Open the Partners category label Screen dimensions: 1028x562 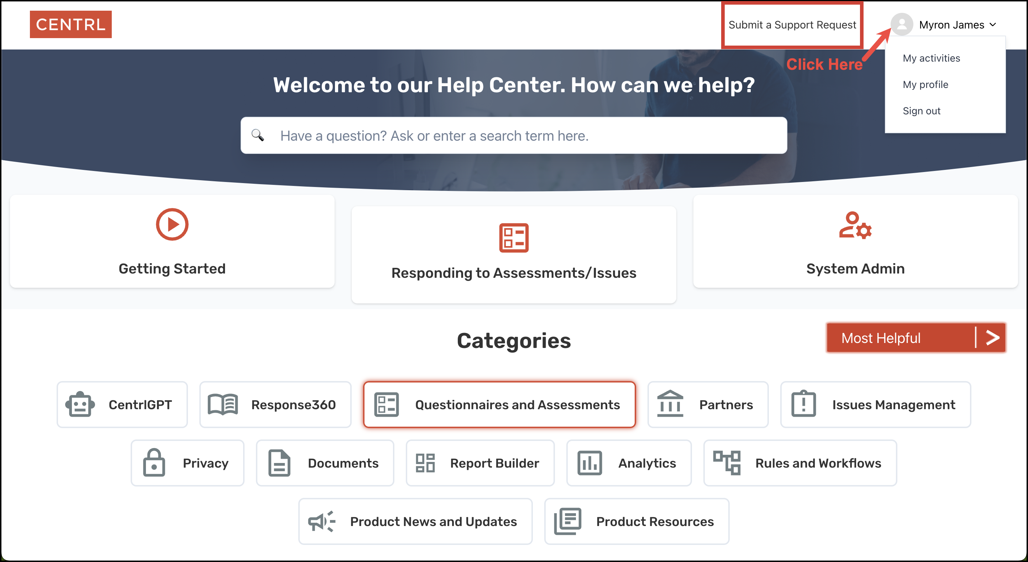click(x=726, y=405)
